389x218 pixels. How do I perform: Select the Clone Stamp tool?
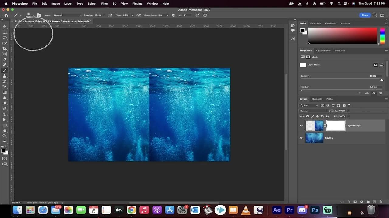coord(5,76)
